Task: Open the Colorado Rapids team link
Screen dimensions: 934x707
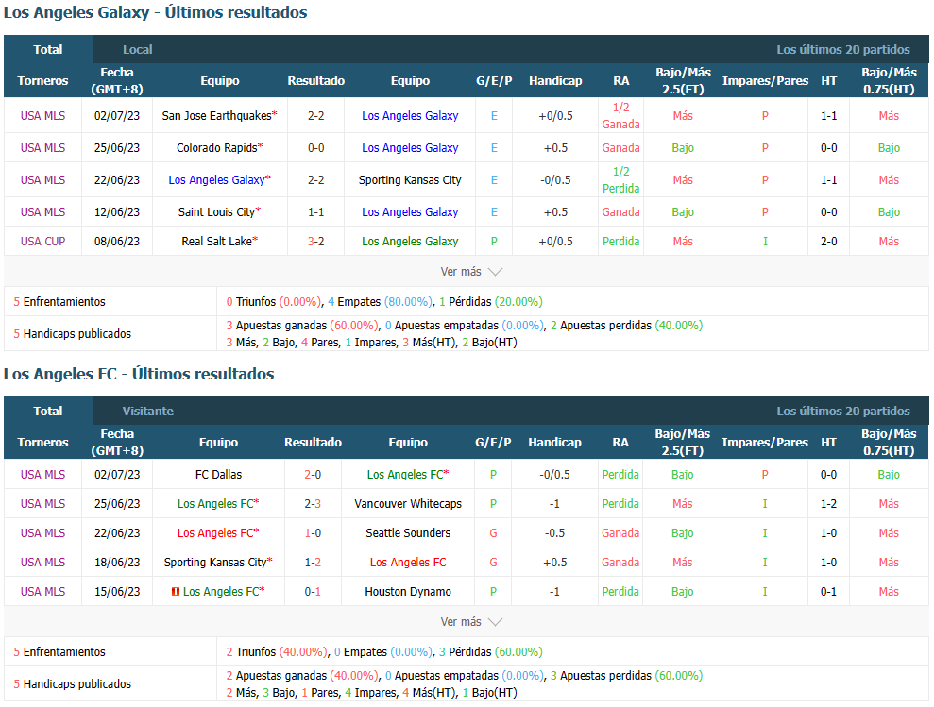Action: tap(217, 147)
